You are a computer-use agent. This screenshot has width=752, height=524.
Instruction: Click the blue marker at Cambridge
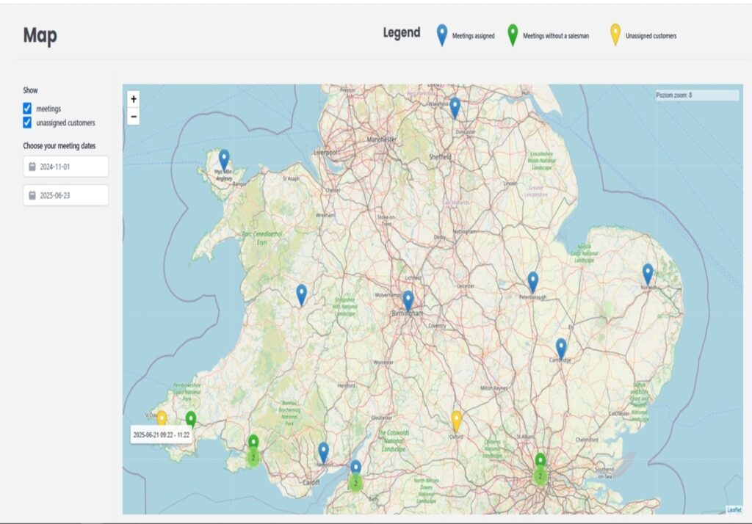point(561,347)
